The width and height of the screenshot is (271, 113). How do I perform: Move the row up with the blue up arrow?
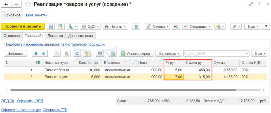point(36,53)
